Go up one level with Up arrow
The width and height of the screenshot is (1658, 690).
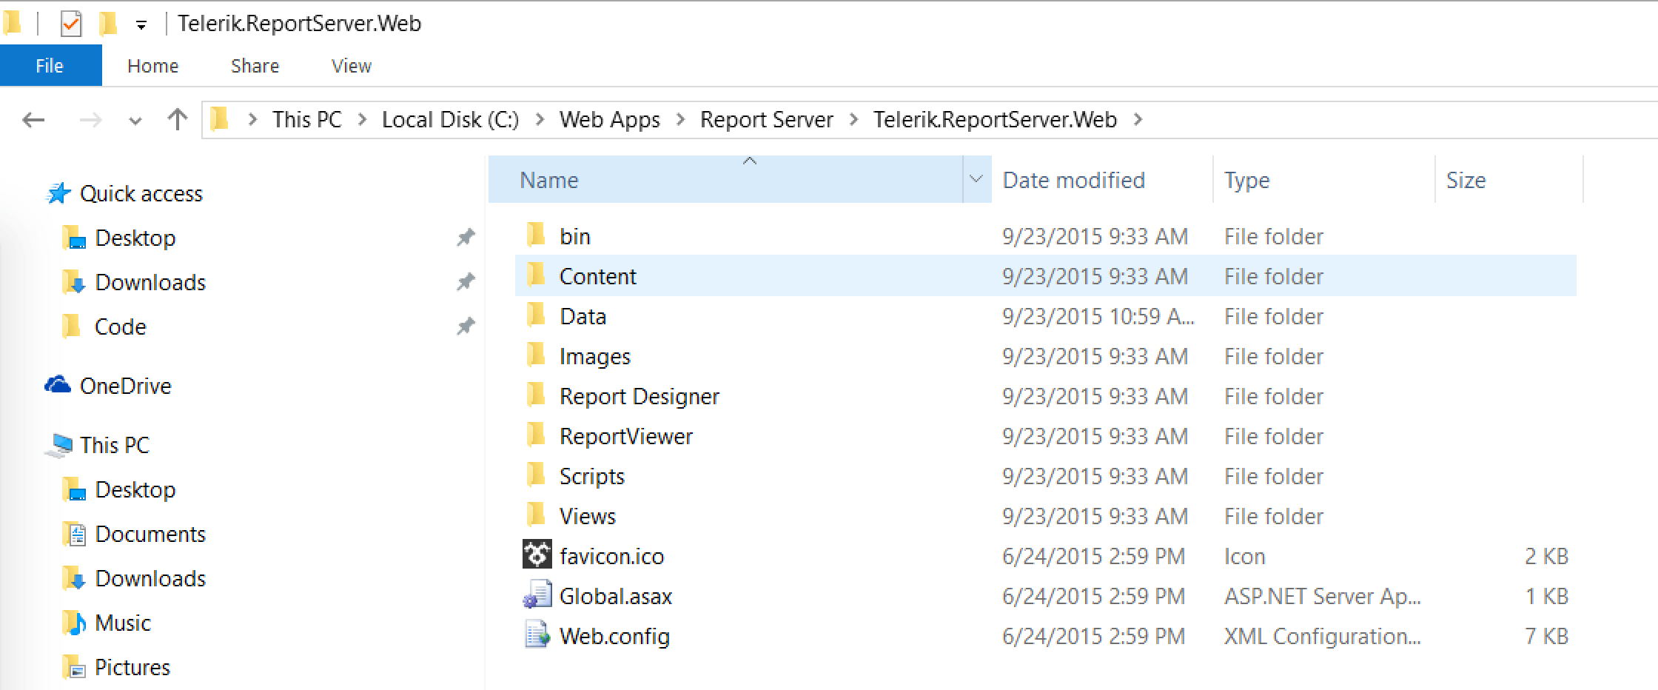tap(177, 118)
